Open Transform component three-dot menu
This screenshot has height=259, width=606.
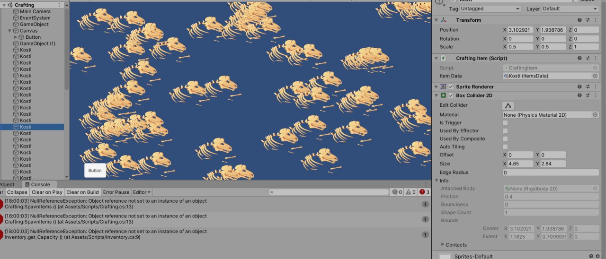(595, 20)
